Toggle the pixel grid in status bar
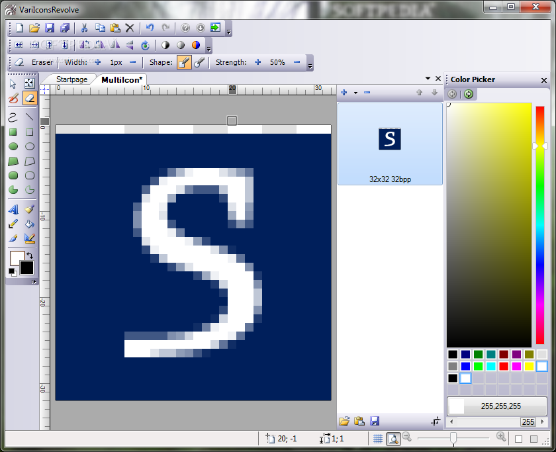Screen dimensions: 556x452 click(377, 438)
